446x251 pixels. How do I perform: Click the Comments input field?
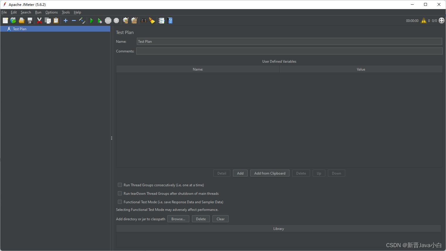coord(289,51)
